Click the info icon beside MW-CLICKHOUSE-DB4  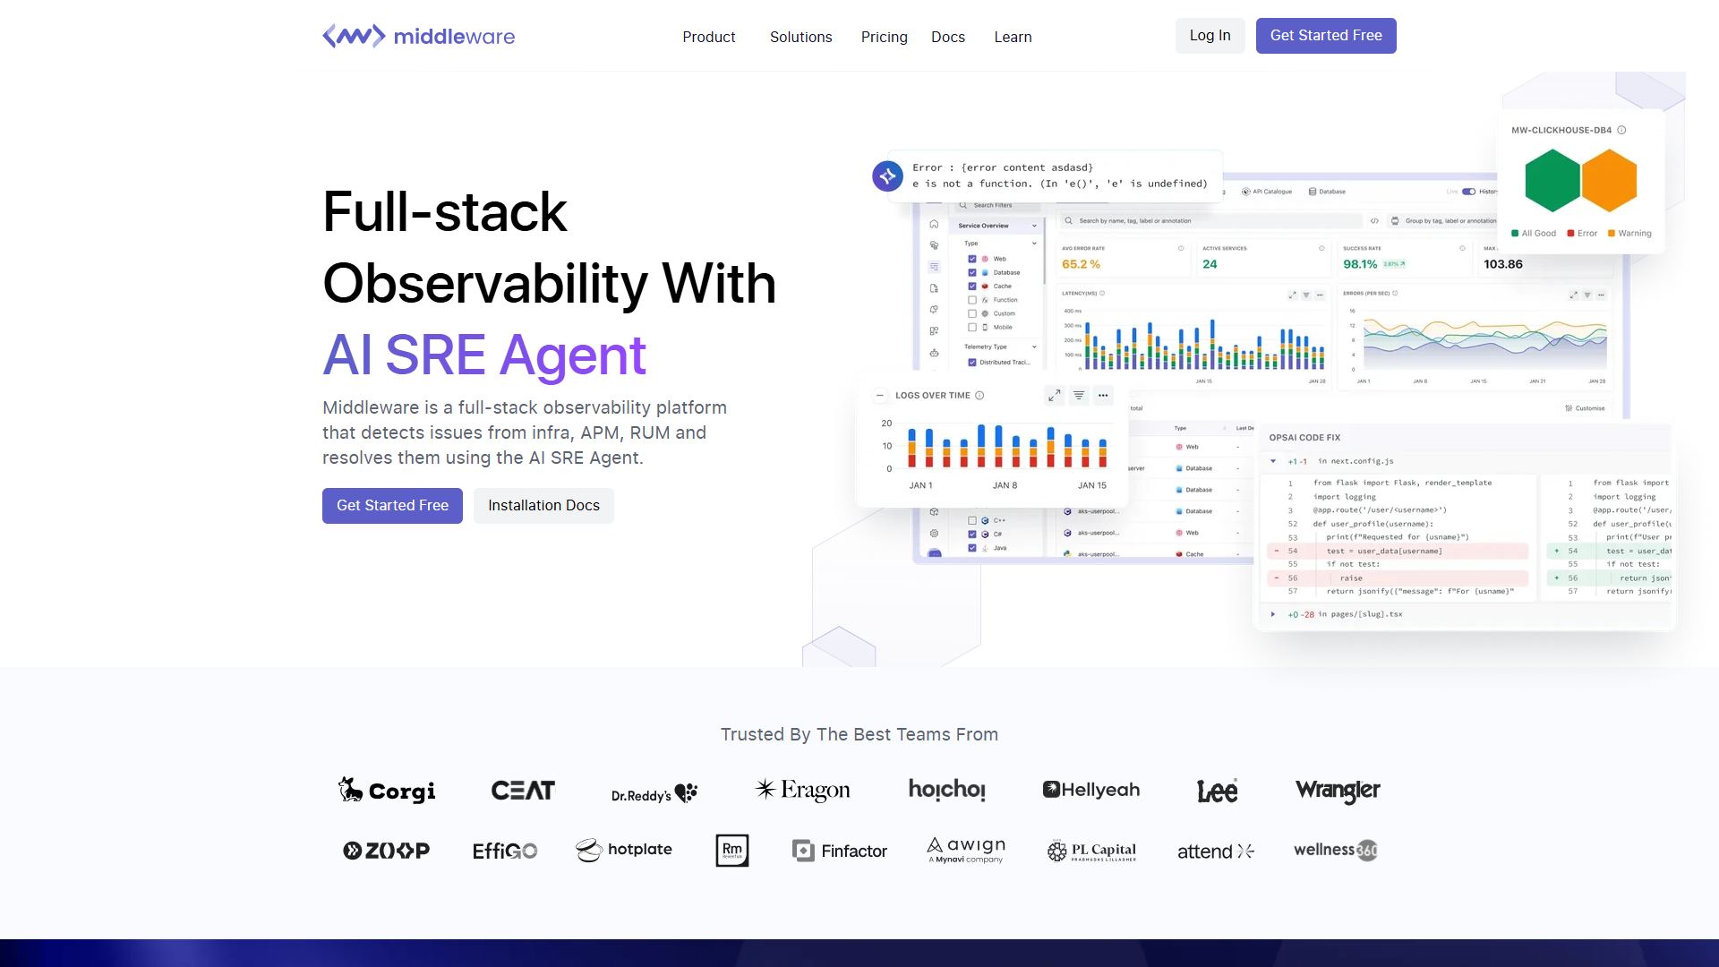[1621, 130]
